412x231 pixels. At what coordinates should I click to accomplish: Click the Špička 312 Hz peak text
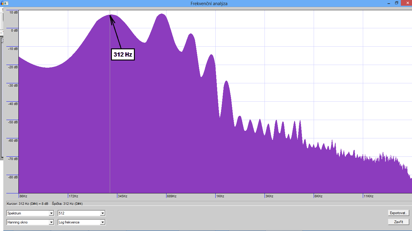[x=67, y=204]
